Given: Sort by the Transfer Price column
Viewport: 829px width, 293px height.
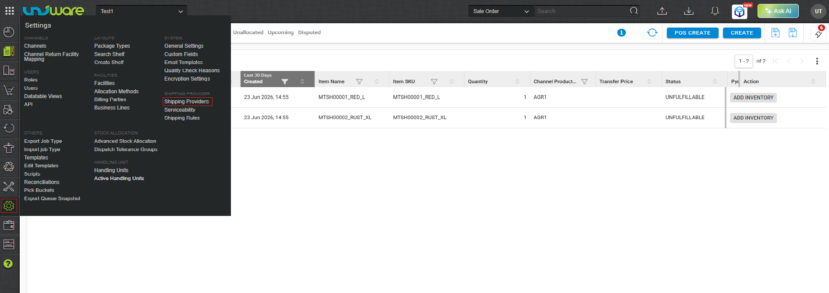Looking at the screenshot, I should coord(649,81).
